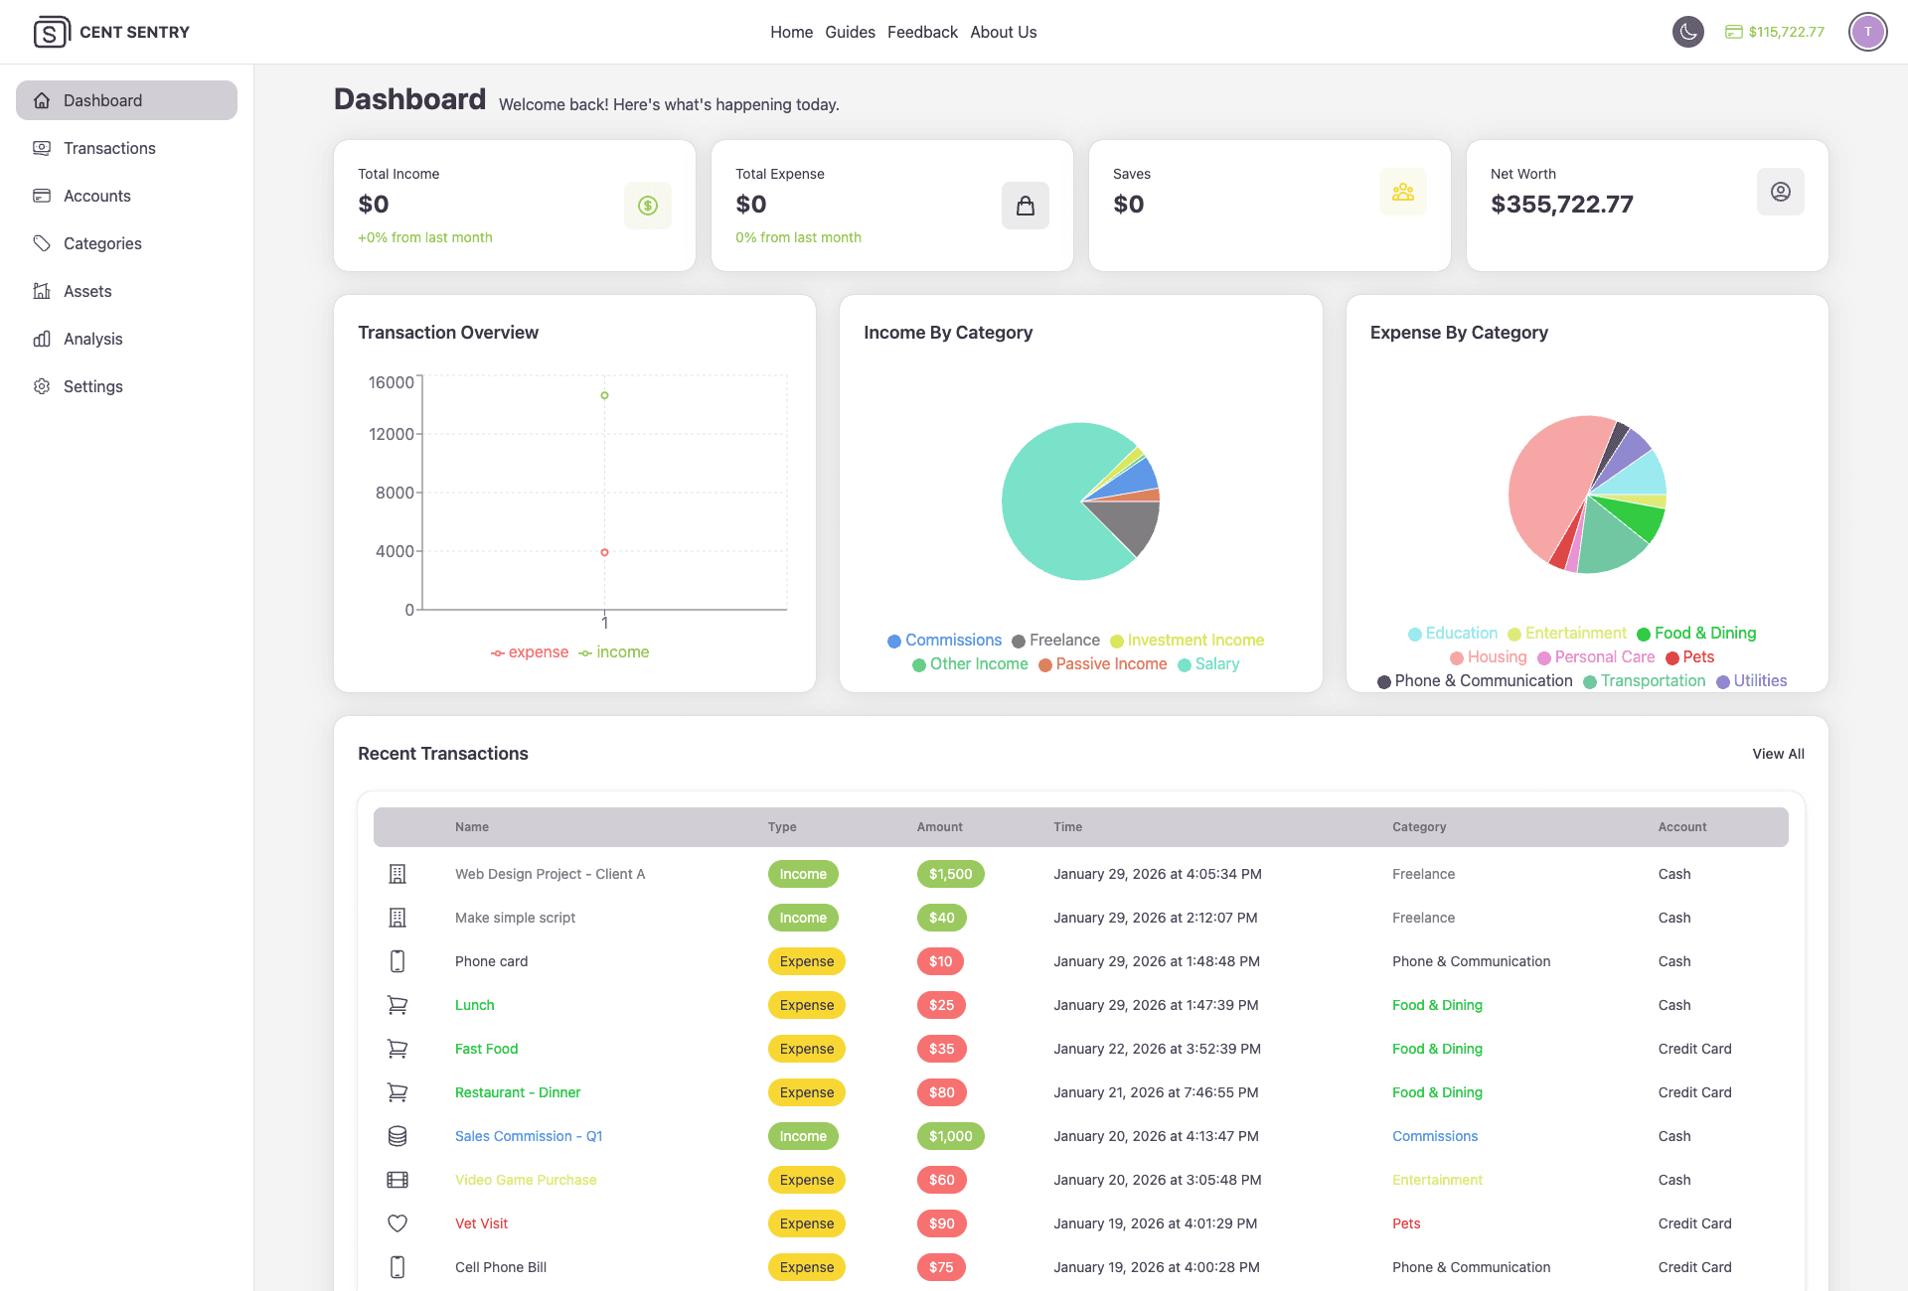This screenshot has width=1908, height=1291.
Task: Click the heart icon beside Vet Visit
Action: 397,1223
